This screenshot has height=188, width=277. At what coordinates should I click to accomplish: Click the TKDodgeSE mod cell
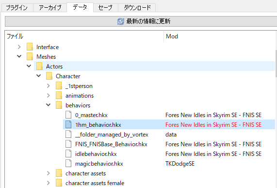pyautogui.click(x=180, y=164)
